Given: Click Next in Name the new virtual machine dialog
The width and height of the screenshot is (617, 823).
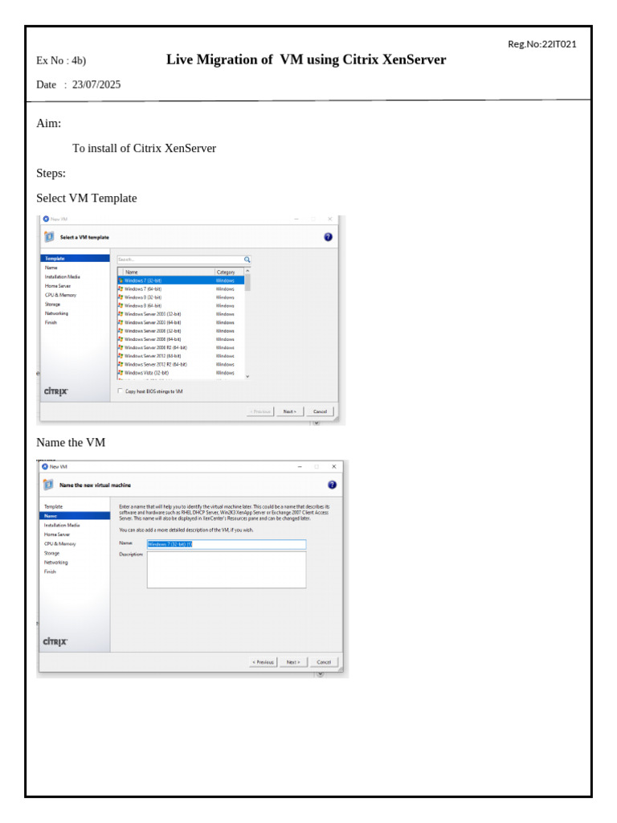Looking at the screenshot, I should [293, 662].
